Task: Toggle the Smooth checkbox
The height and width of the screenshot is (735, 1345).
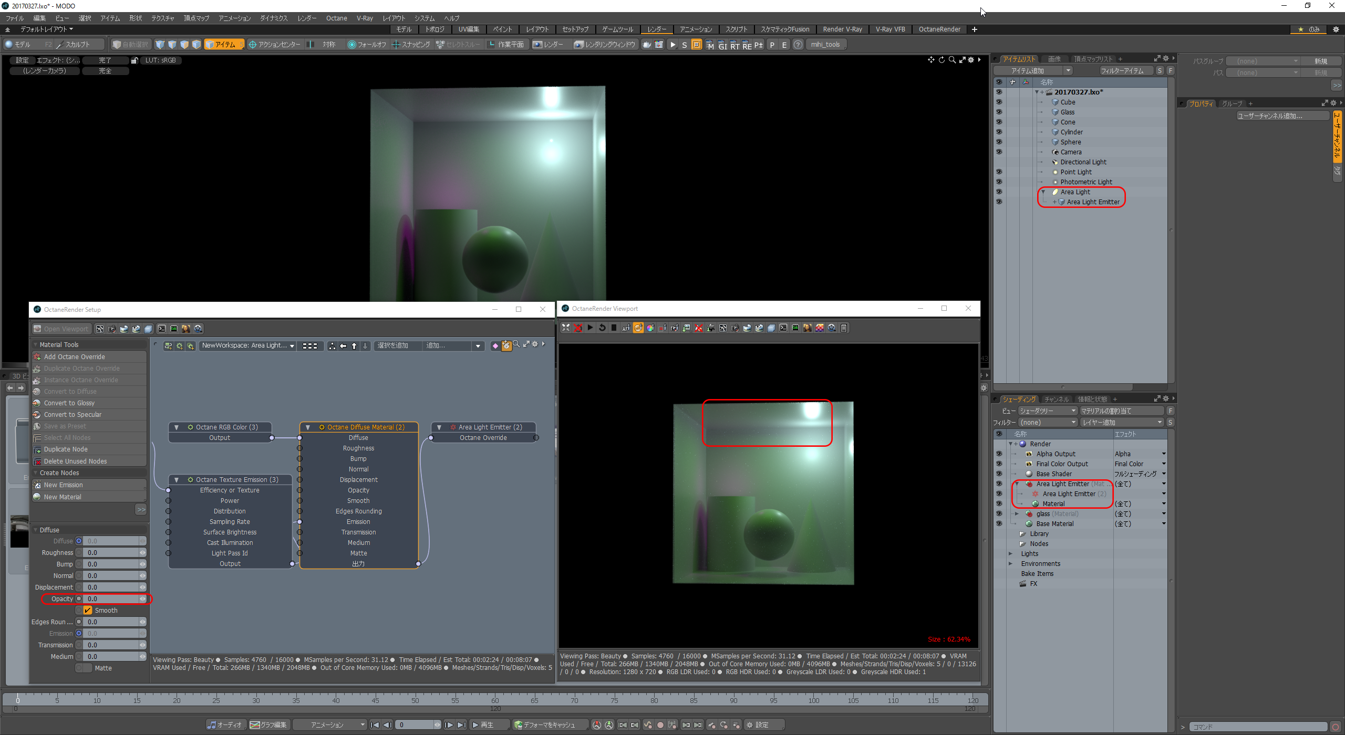Action: tap(88, 610)
